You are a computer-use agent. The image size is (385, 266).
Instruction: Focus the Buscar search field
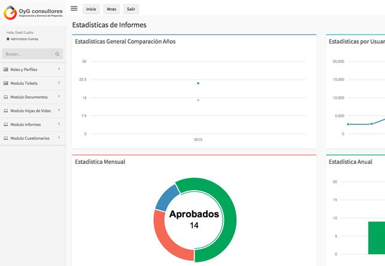coord(26,54)
